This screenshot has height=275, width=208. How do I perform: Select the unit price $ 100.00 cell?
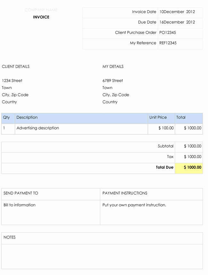click(161, 129)
